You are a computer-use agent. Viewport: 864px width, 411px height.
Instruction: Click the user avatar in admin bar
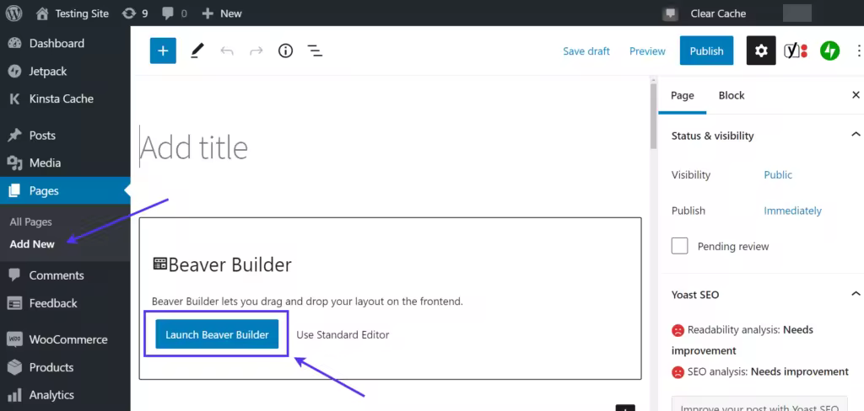tap(796, 13)
